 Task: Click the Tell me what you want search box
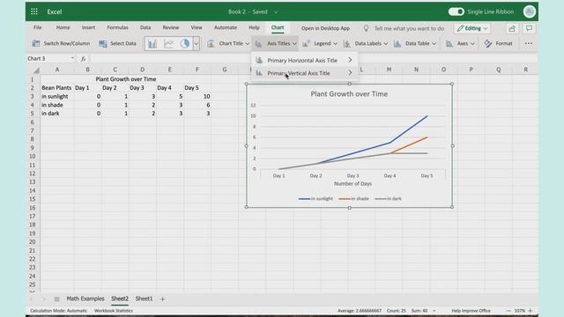(x=404, y=28)
